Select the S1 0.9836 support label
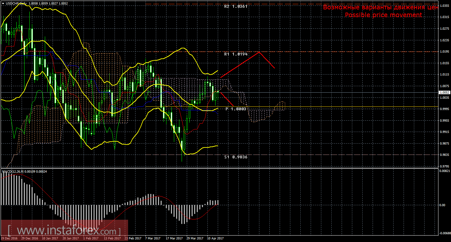Image resolution: width=451 pixels, height=242 pixels. point(236,157)
